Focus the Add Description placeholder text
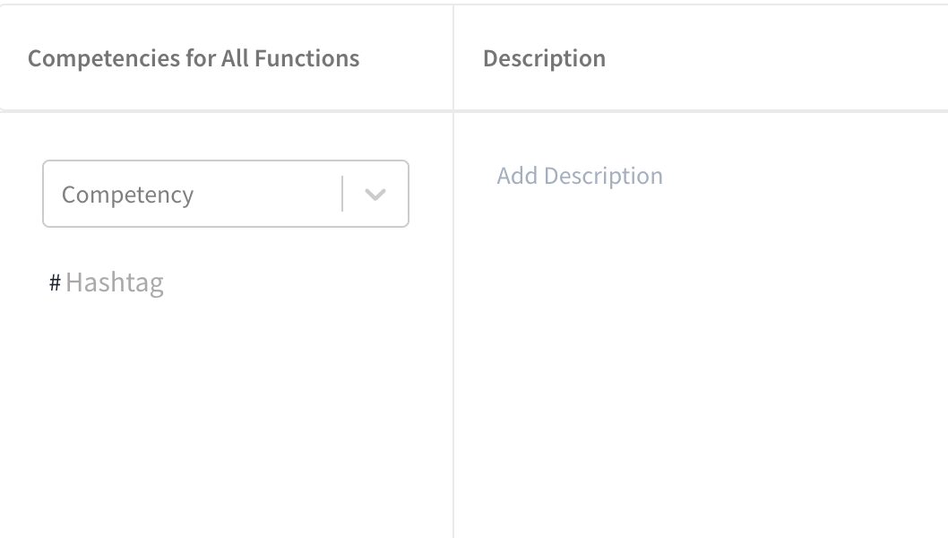This screenshot has width=948, height=538. pyautogui.click(x=580, y=176)
